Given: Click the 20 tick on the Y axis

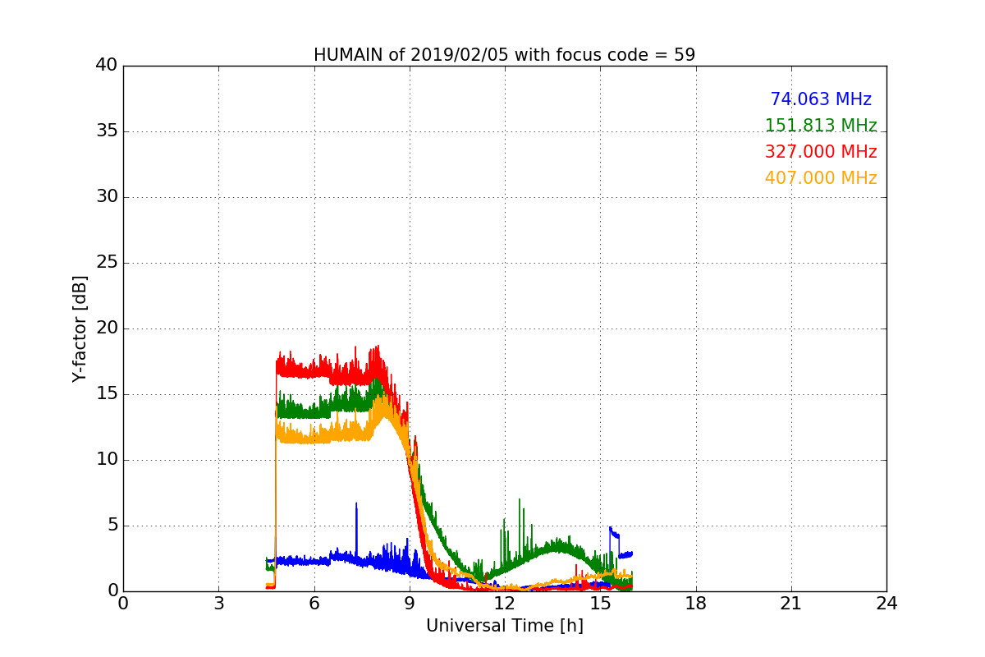Looking at the screenshot, I should click(x=107, y=328).
